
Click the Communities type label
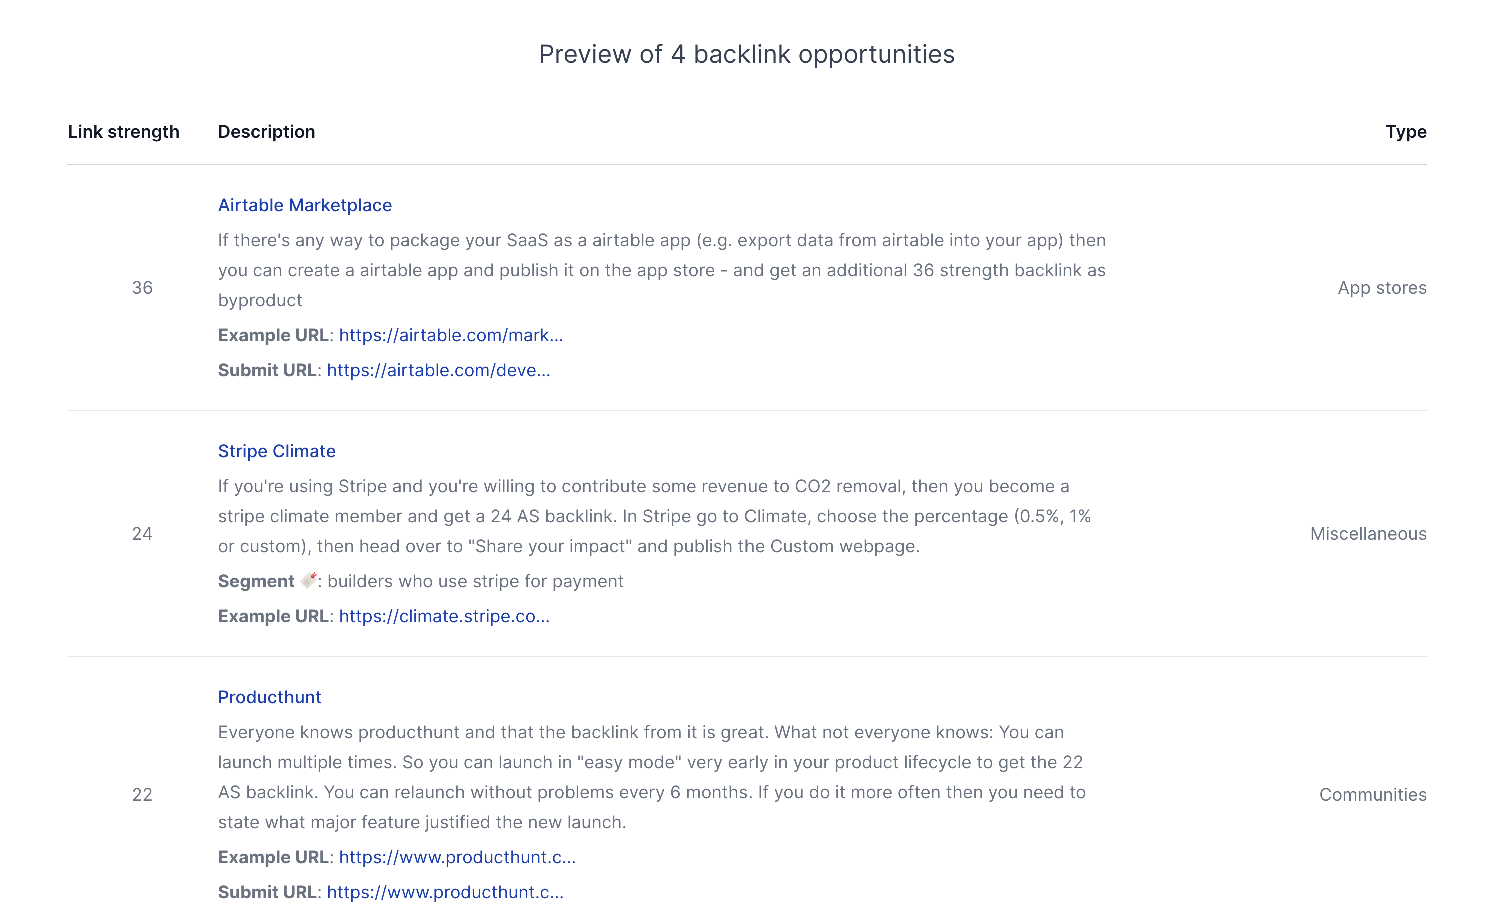click(x=1373, y=794)
